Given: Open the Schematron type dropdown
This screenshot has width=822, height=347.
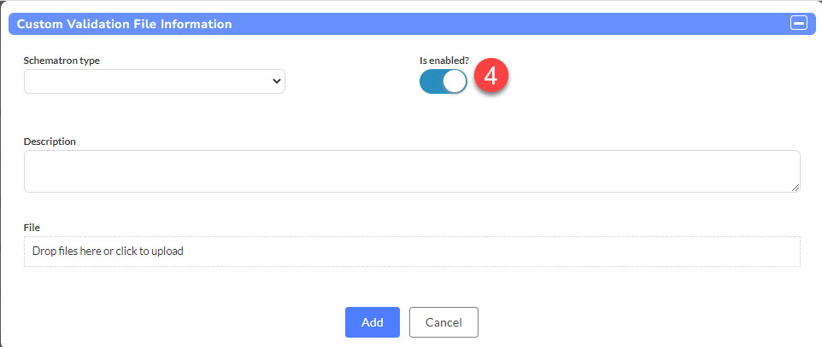Looking at the screenshot, I should 155,82.
